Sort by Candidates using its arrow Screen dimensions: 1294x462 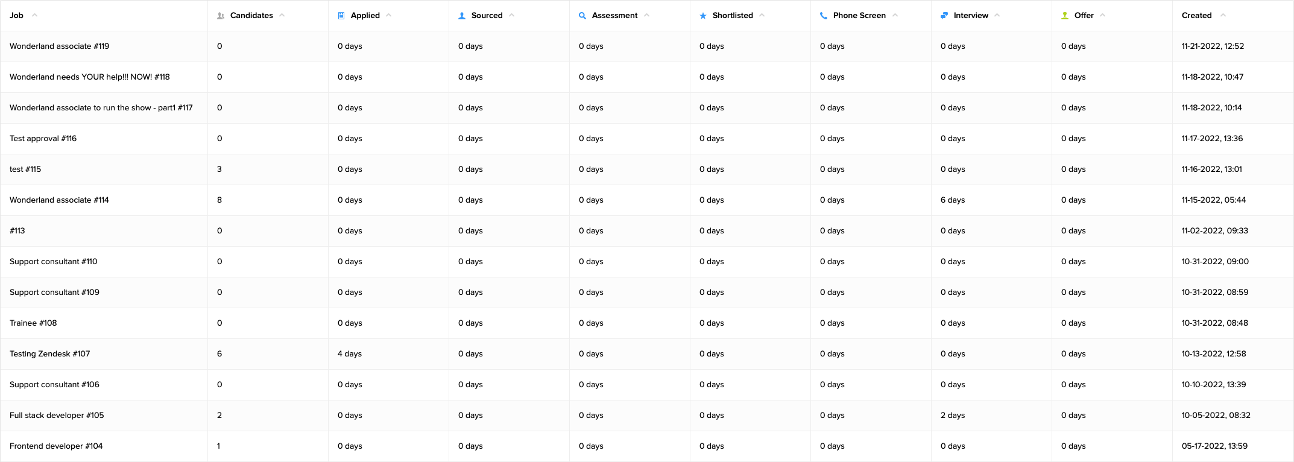[x=282, y=15]
